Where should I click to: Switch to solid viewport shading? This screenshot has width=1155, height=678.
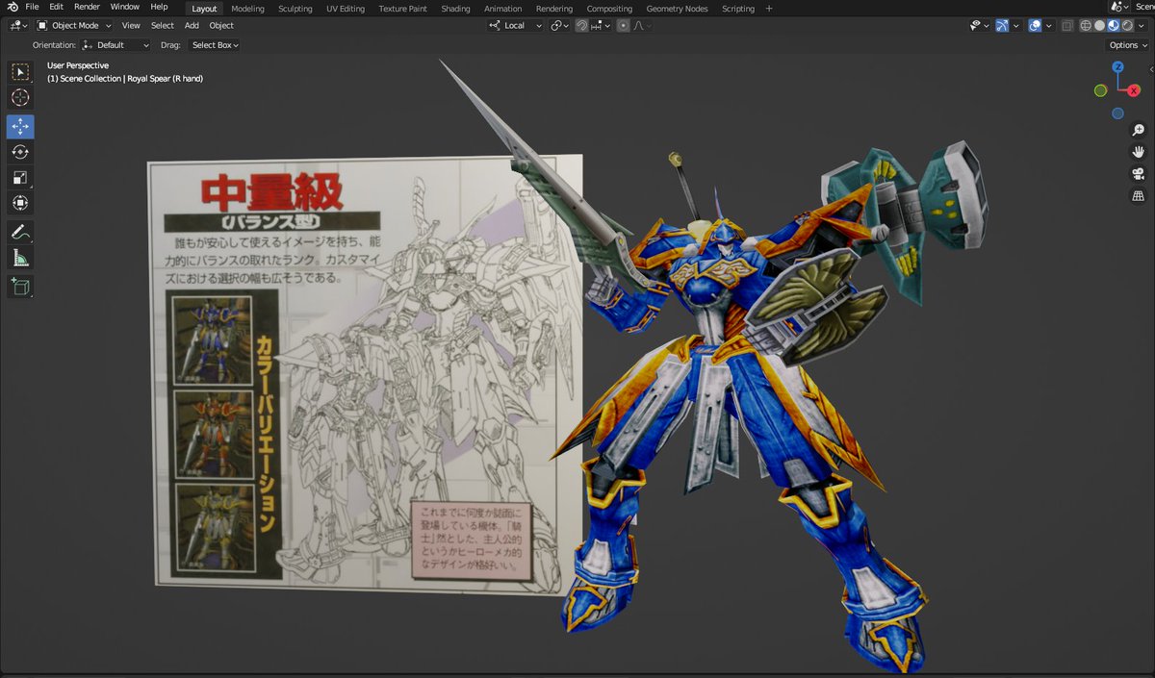click(1100, 26)
